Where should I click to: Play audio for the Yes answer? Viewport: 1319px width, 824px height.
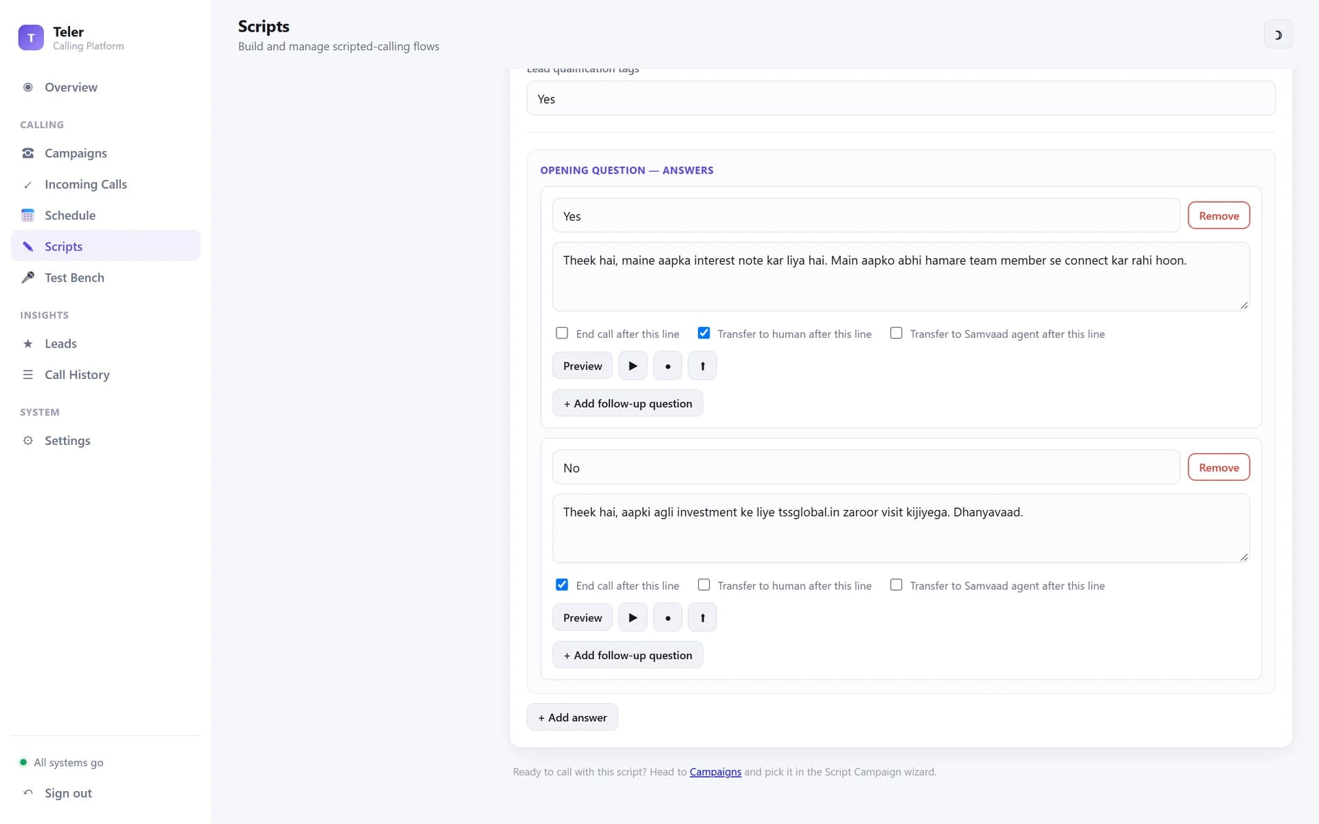[633, 366]
